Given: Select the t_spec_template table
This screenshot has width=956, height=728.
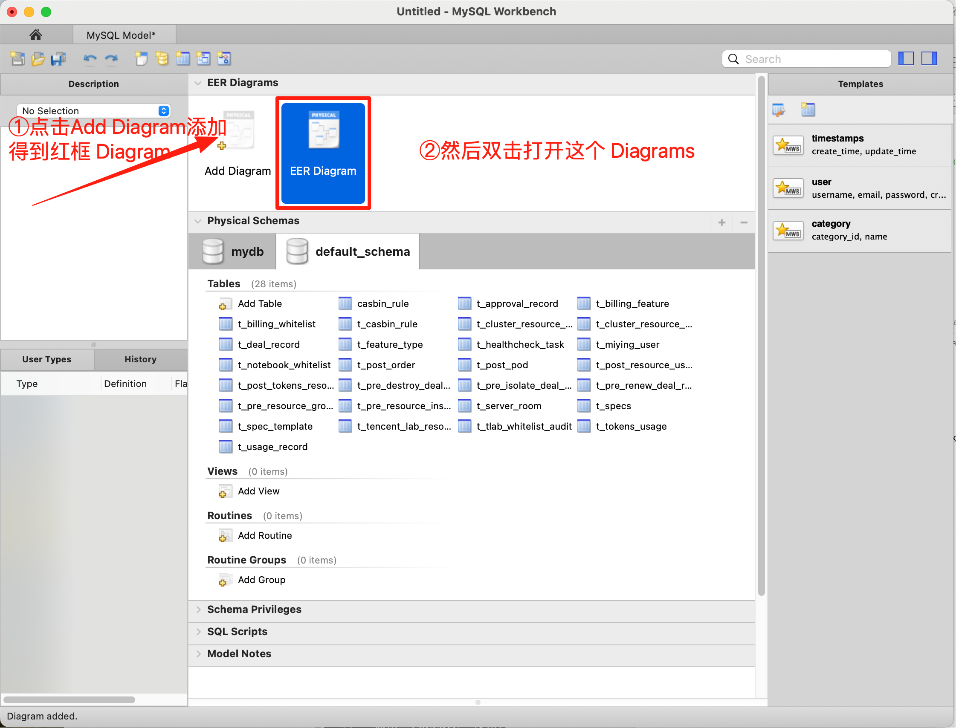Looking at the screenshot, I should [x=266, y=426].
